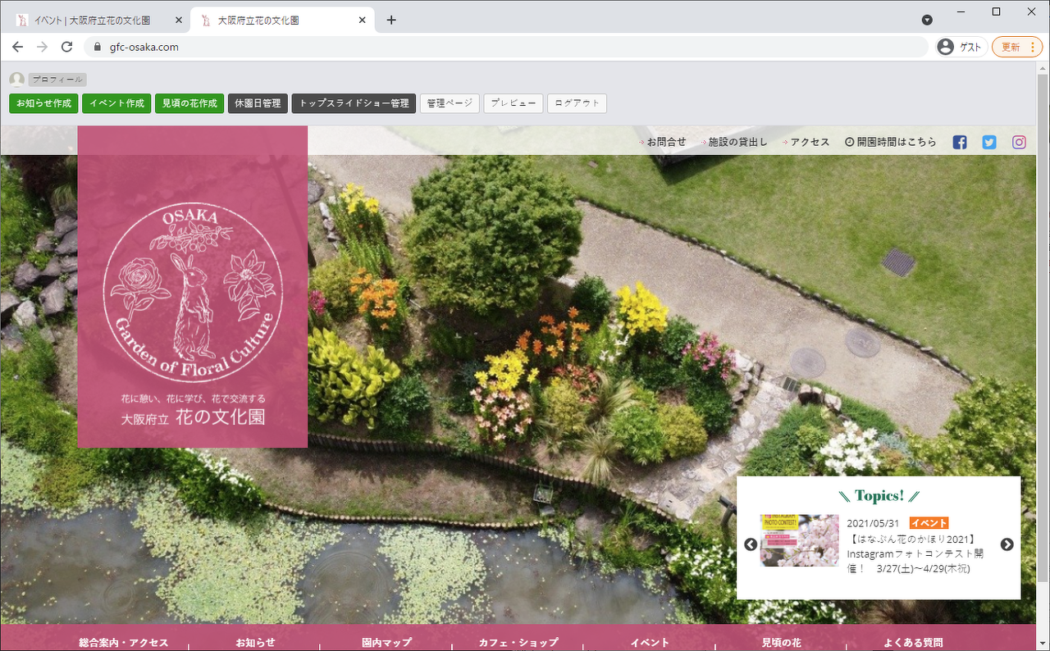Select イベント in the bottom navigation
Viewport: 1050px width, 651px height.
pyautogui.click(x=650, y=643)
